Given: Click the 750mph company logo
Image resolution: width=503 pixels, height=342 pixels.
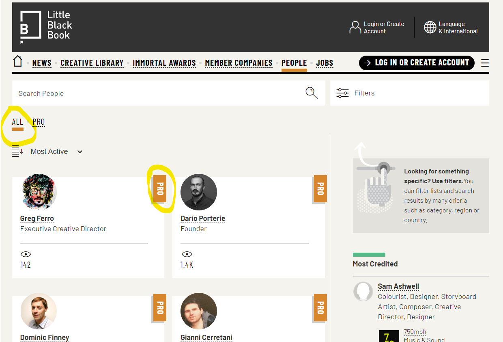Looking at the screenshot, I should [389, 336].
